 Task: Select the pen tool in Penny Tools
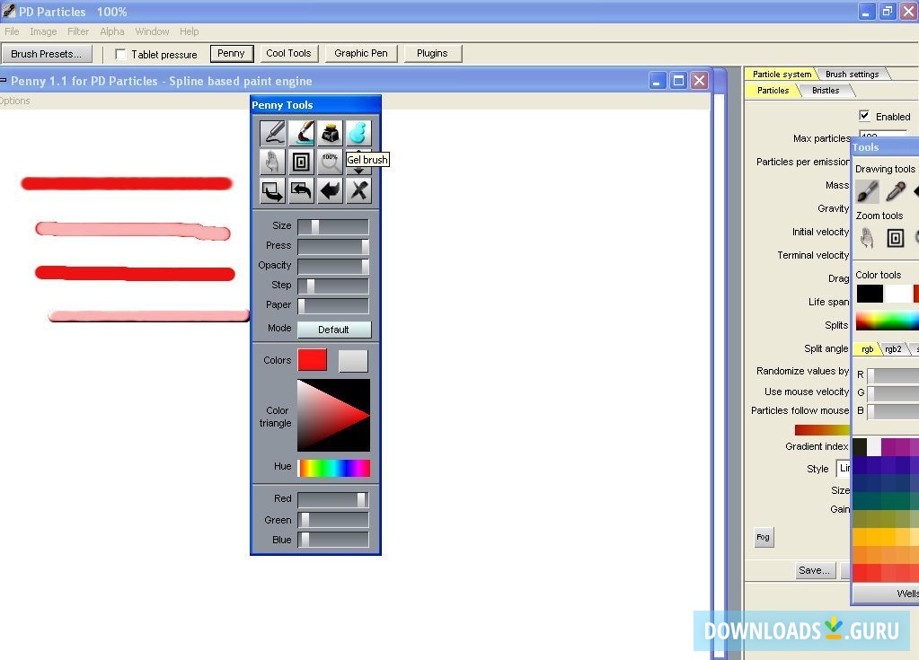272,133
